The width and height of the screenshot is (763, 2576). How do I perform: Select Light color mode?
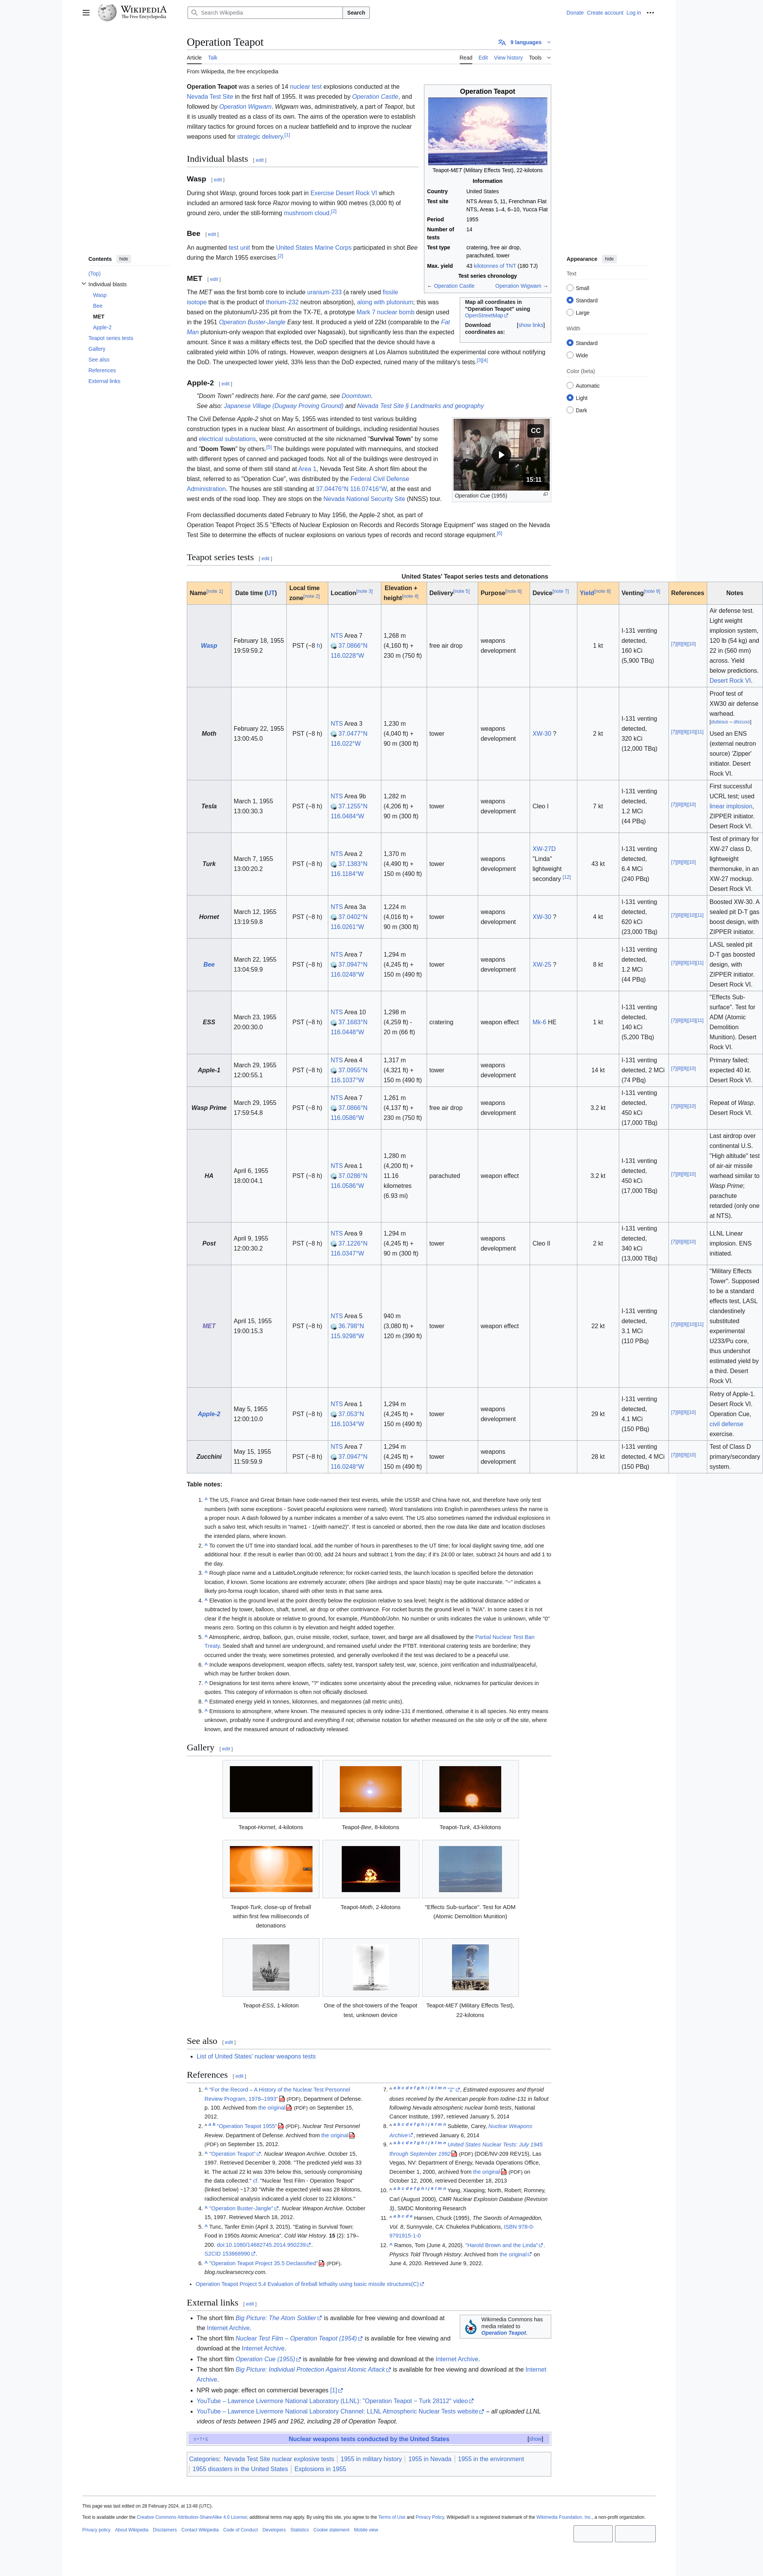pos(570,398)
